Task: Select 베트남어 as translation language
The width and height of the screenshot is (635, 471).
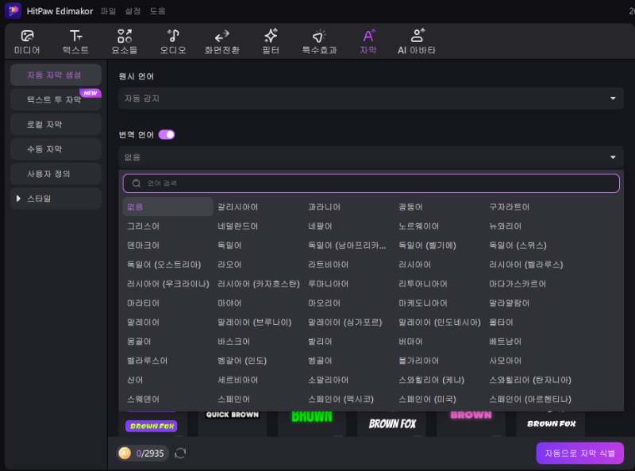Action: coord(505,342)
